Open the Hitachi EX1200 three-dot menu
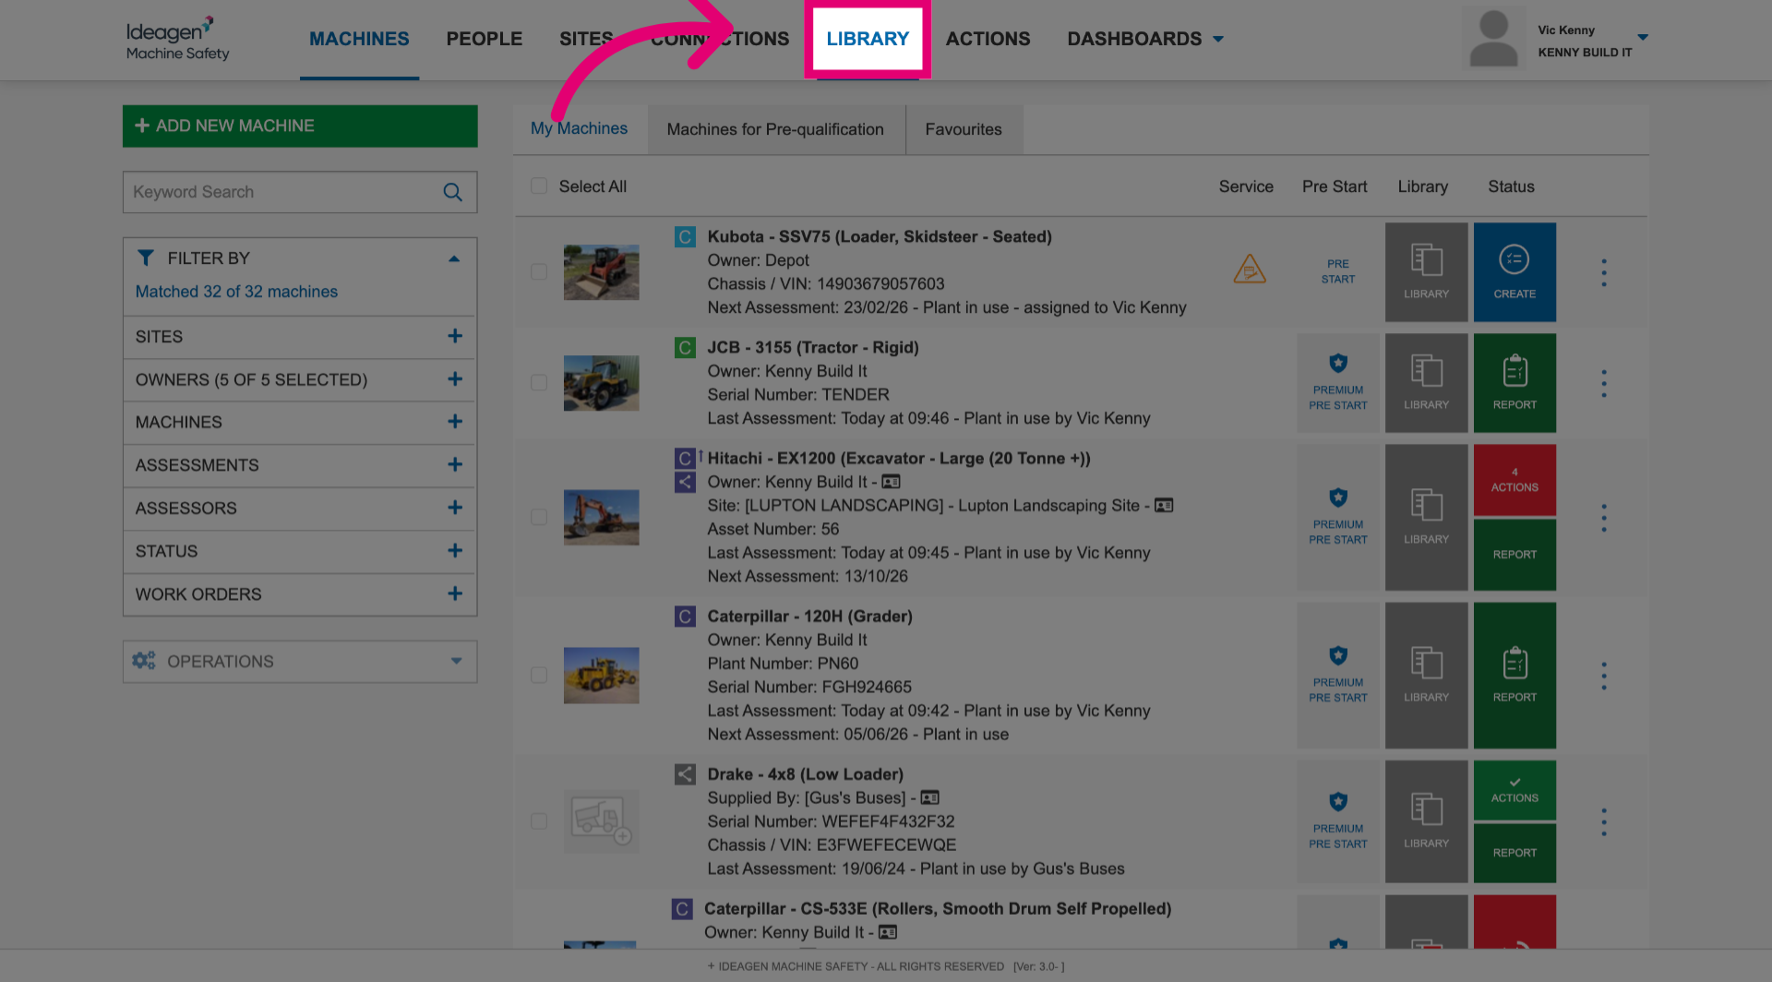Viewport: 1772px width, 982px height. click(x=1604, y=518)
